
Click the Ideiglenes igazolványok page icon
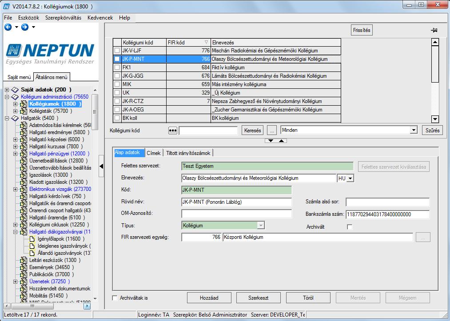coord(32,246)
